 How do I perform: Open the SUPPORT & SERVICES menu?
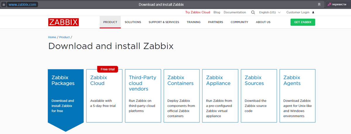coord(164,22)
